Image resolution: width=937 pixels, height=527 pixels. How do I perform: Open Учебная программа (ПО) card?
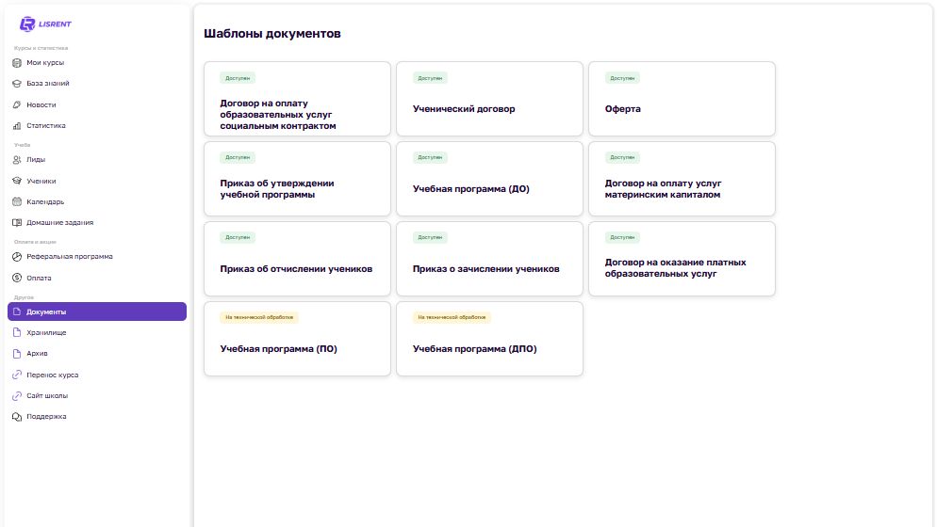click(x=297, y=339)
